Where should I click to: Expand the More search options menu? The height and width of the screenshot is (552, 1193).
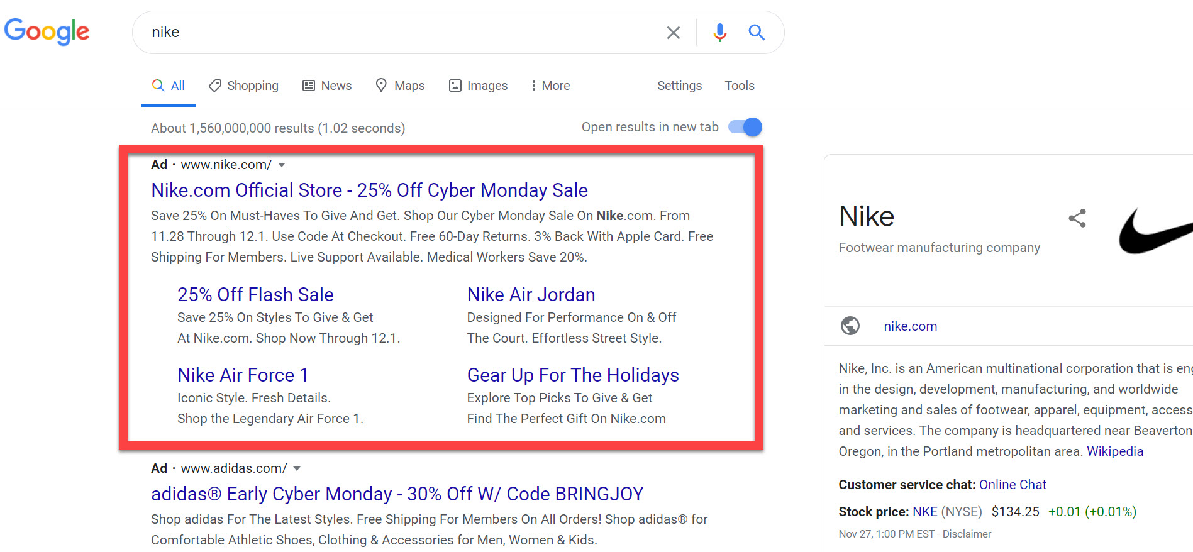pos(550,86)
